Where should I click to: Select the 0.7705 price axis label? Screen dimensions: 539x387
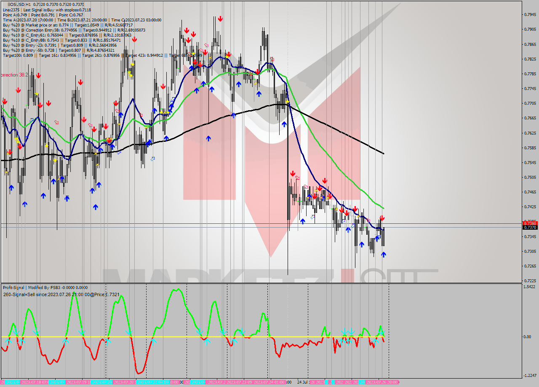531,103
